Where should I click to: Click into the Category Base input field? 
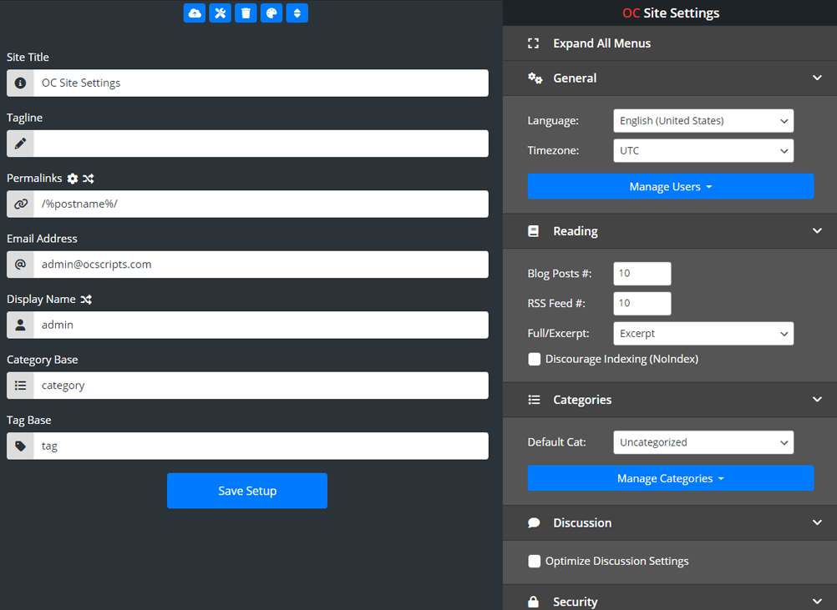point(261,386)
